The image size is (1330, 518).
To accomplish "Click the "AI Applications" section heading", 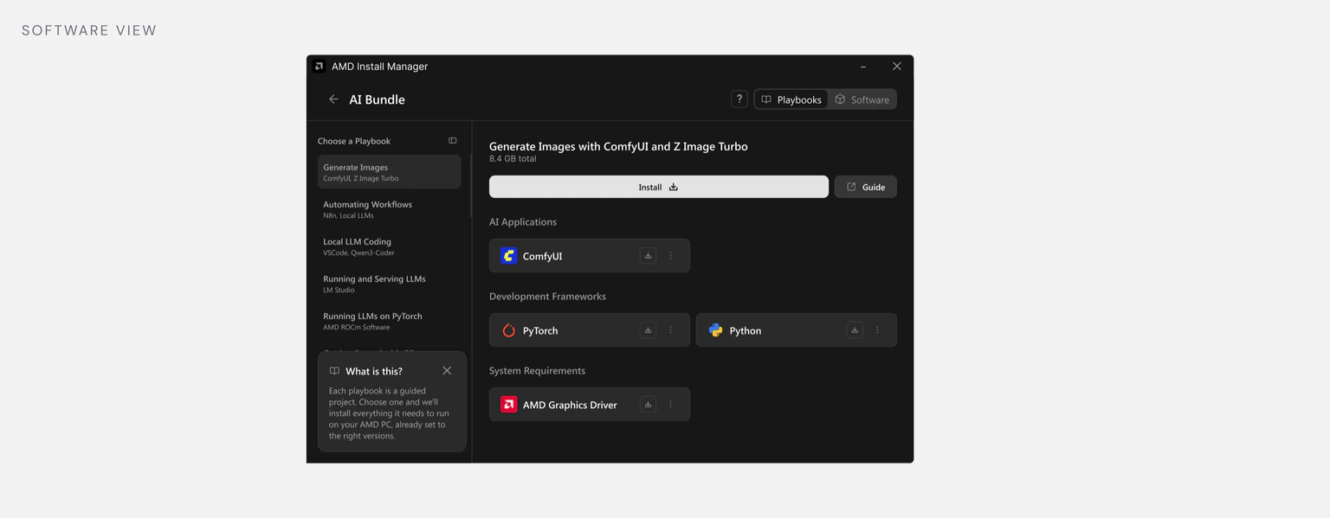I will pos(523,222).
